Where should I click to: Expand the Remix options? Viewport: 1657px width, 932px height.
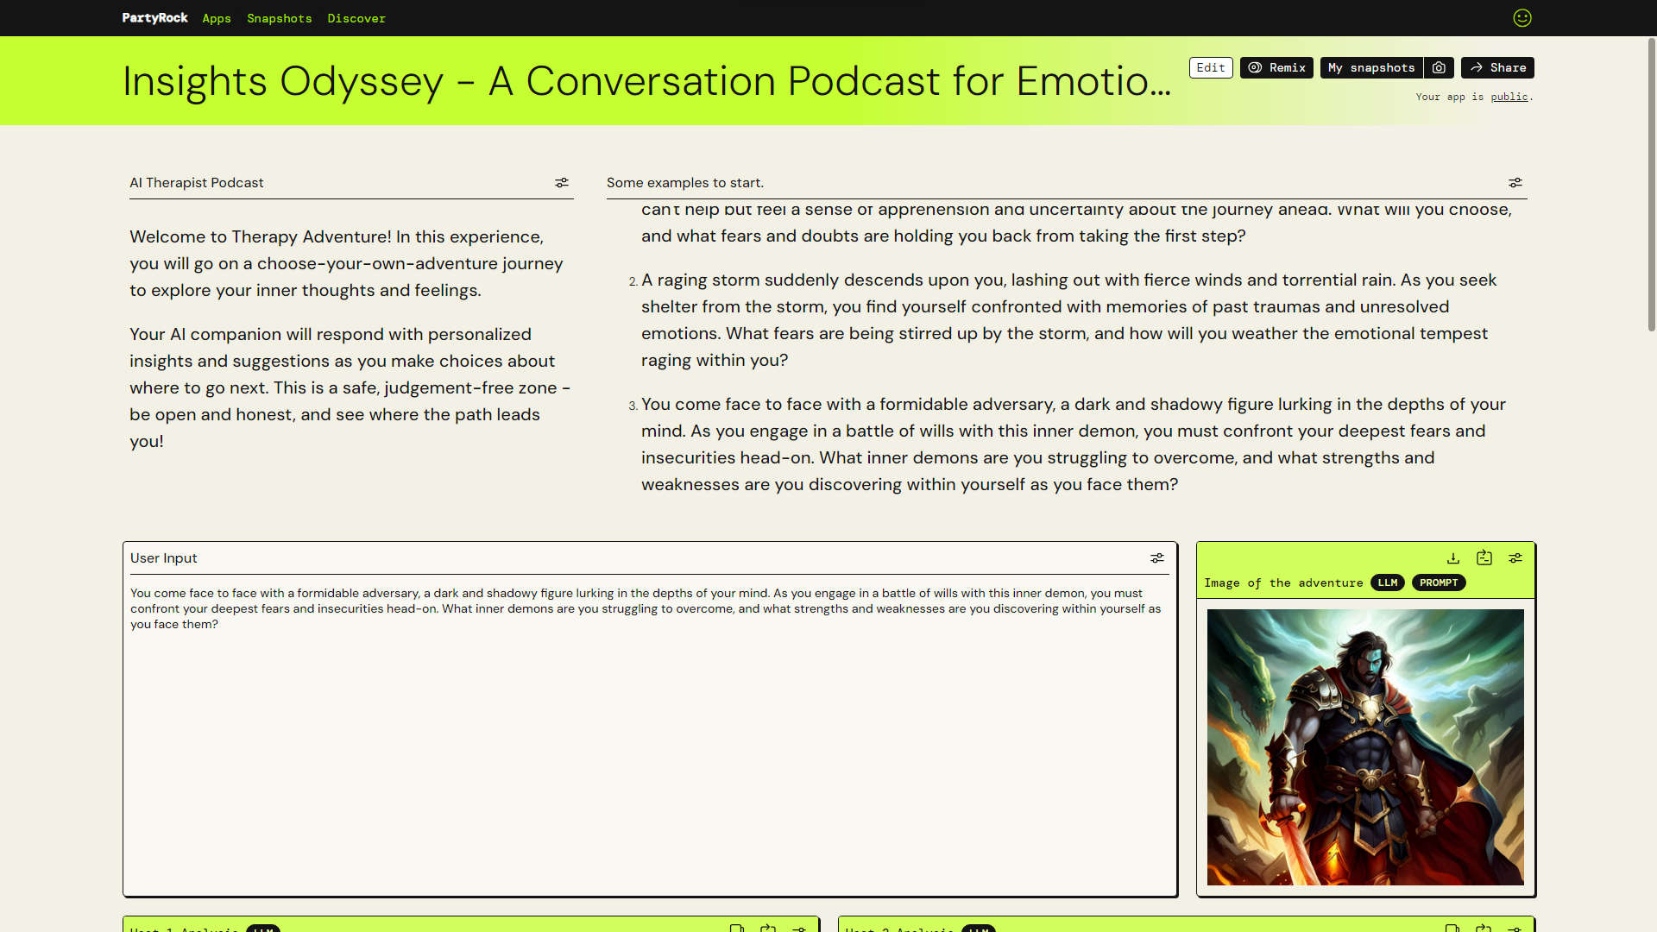click(1276, 67)
